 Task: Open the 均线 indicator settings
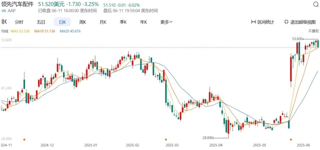(4, 31)
